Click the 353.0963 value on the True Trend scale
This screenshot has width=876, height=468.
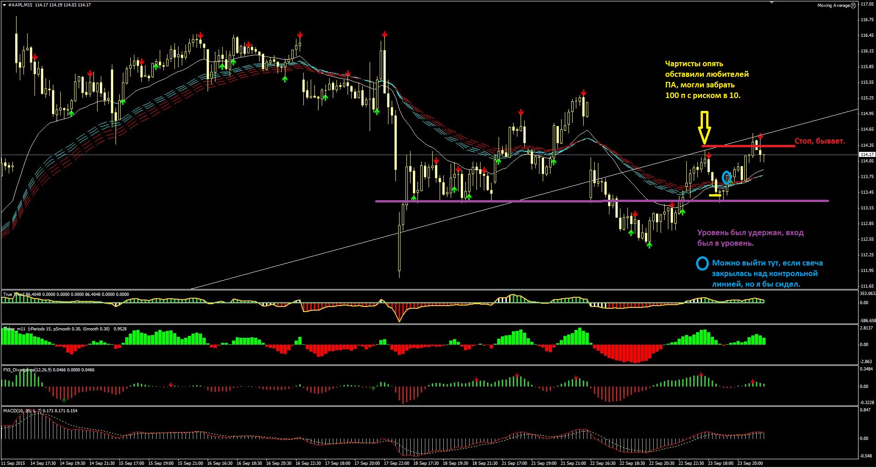point(867,293)
